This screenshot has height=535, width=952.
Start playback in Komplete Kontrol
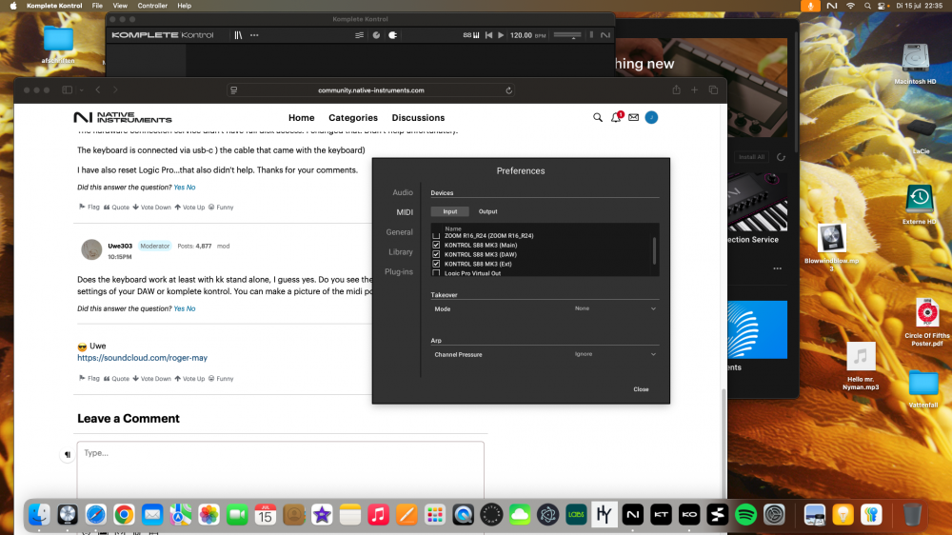[501, 35]
